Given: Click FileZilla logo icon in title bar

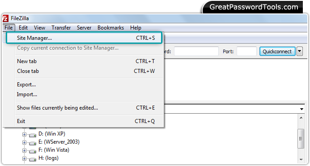Looking at the screenshot, I should pos(5,18).
